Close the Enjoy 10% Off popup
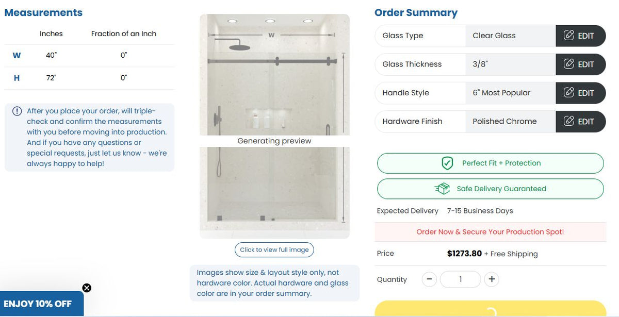Viewport: 619px width, 317px height. (87, 288)
